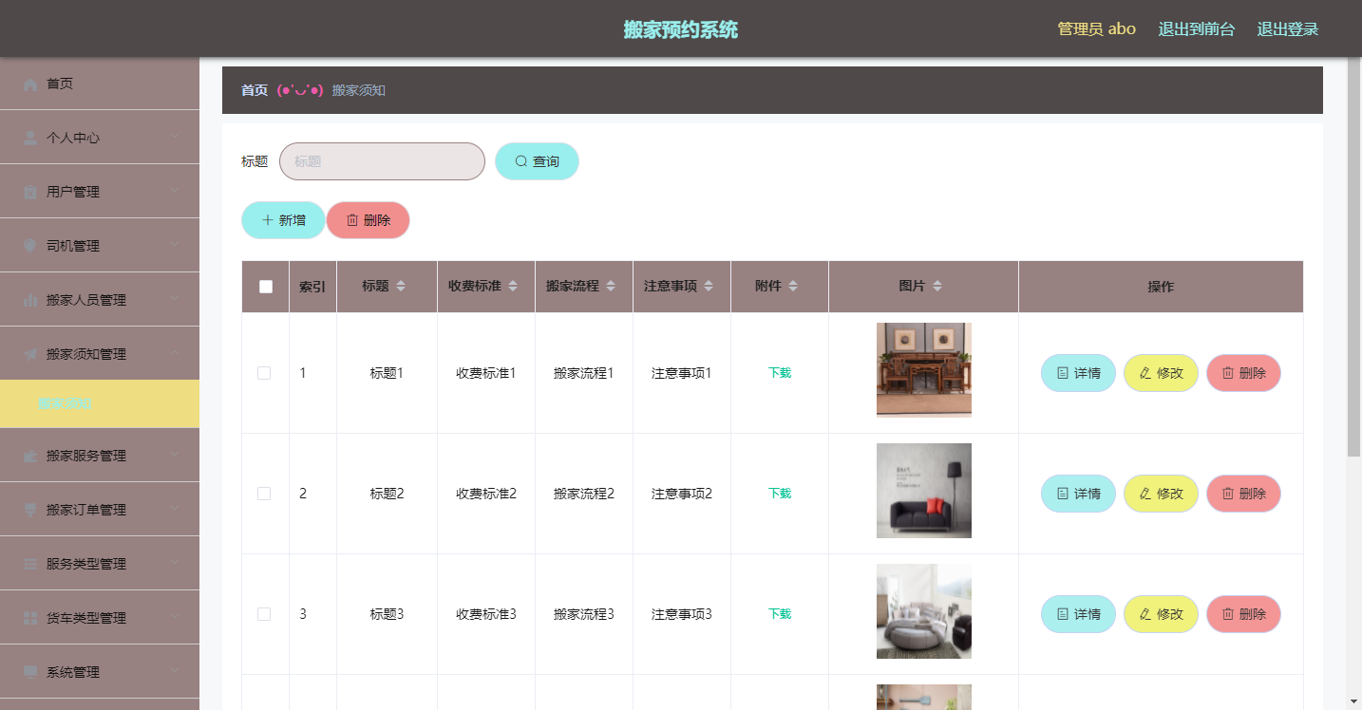Click the 删除 button next to 新增

click(369, 220)
